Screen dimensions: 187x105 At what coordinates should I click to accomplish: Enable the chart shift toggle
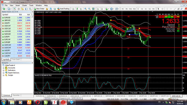coord(102,9)
